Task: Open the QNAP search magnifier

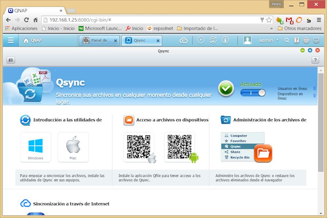Action: (287, 40)
